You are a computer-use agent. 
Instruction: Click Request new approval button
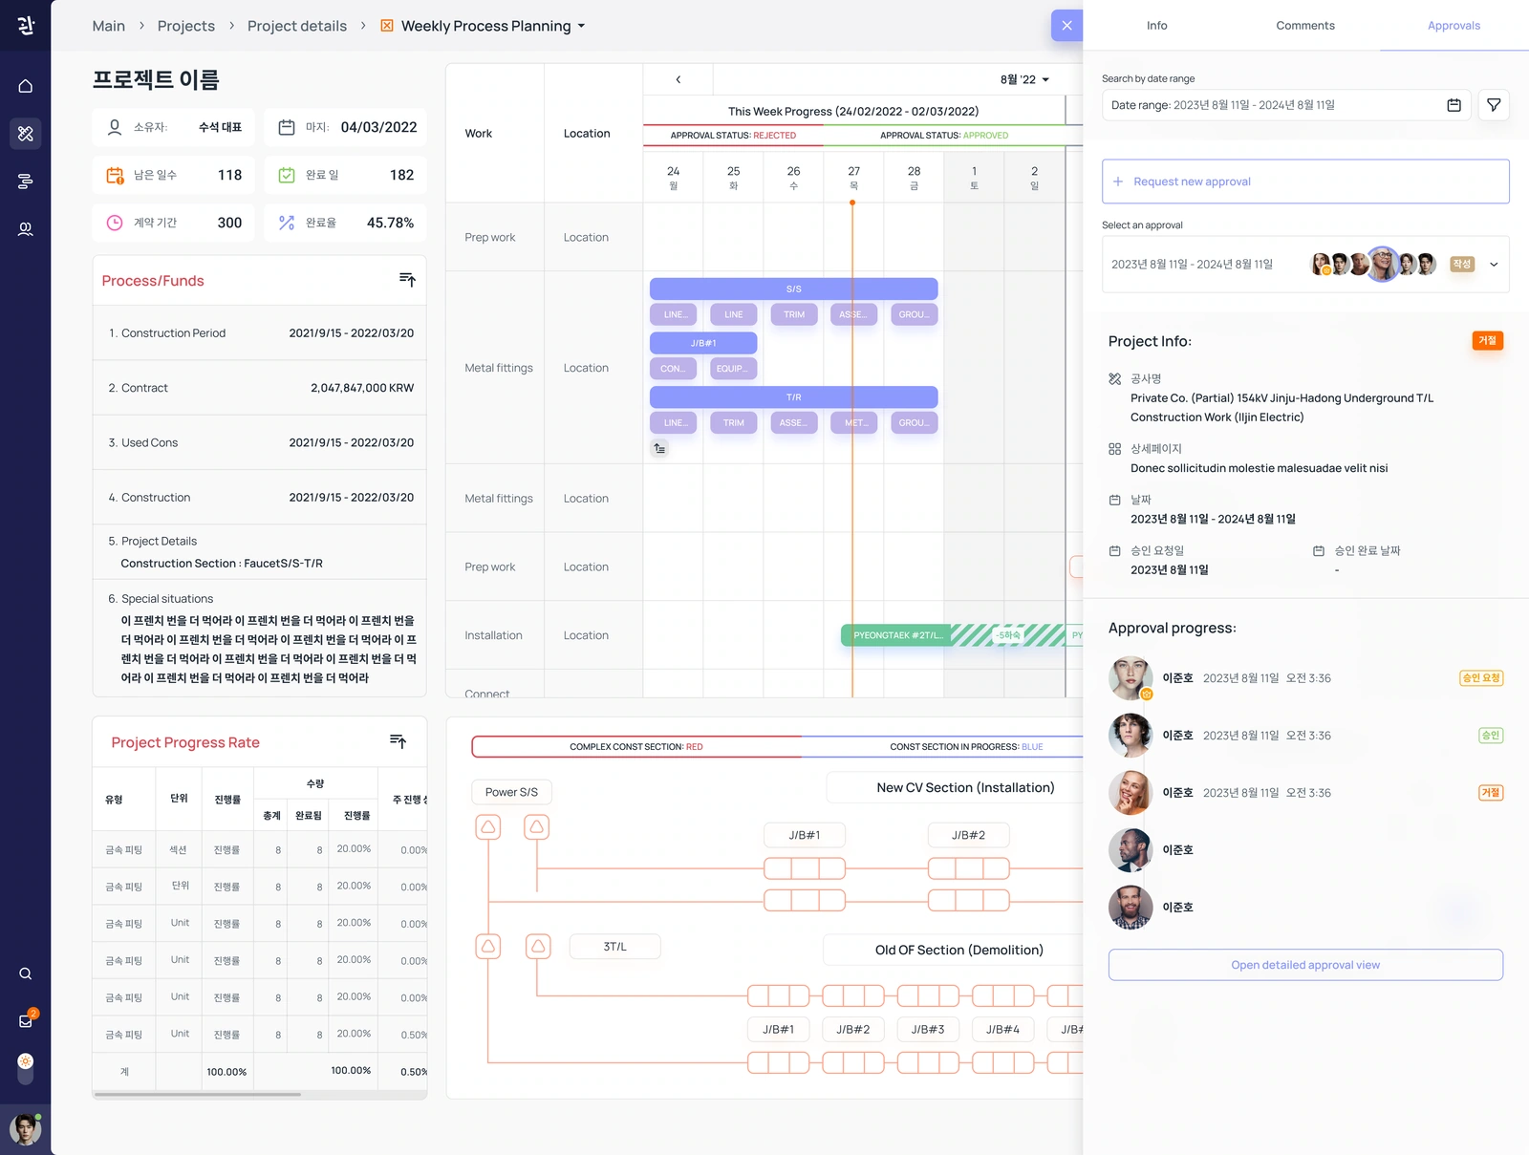[x=1305, y=182]
